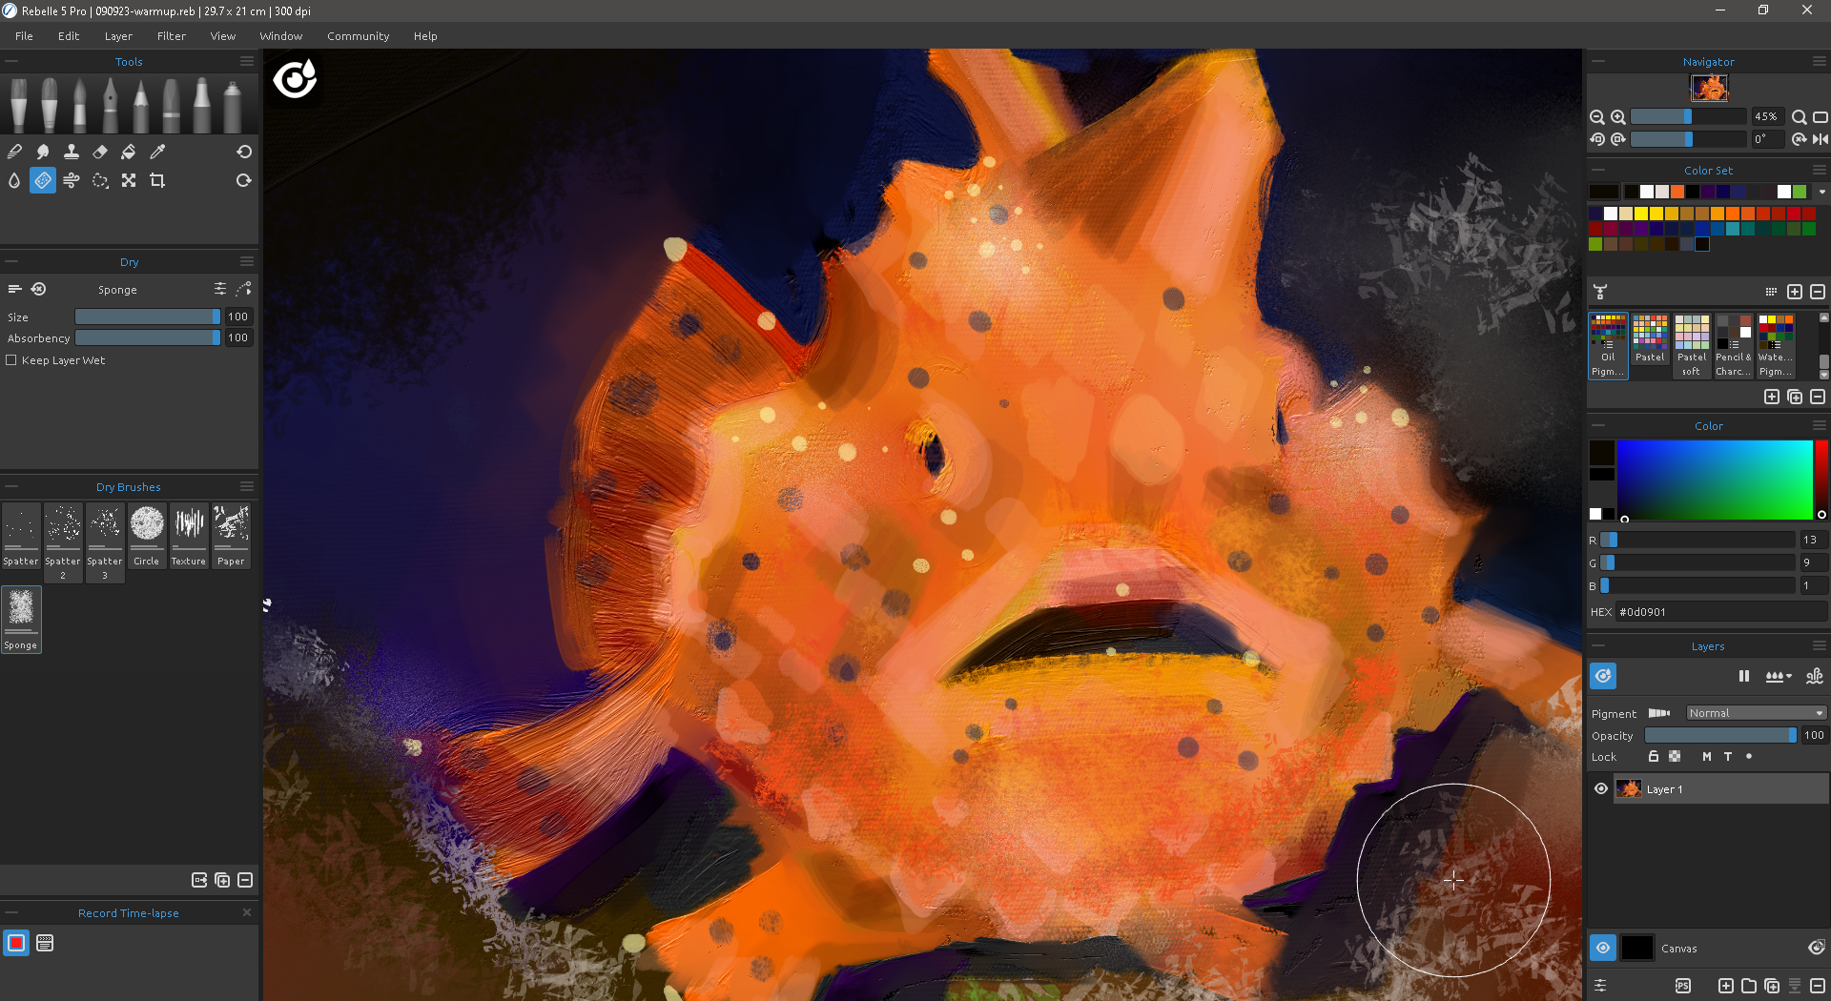Adjust the Absorbency slider
Screen dimensions: 1831x1001
click(148, 337)
